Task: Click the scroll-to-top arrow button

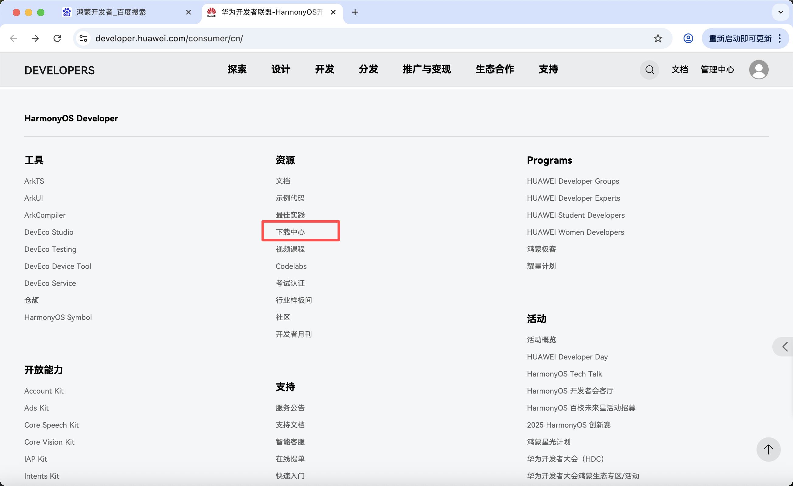Action: [768, 449]
